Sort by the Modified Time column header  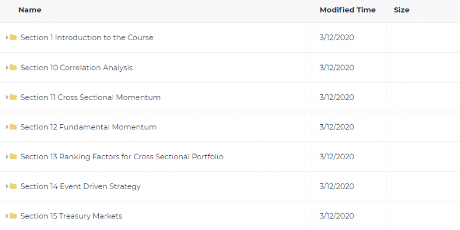(x=348, y=10)
